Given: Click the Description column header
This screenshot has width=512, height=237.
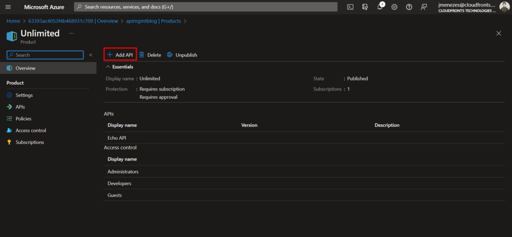Looking at the screenshot, I should point(387,125).
